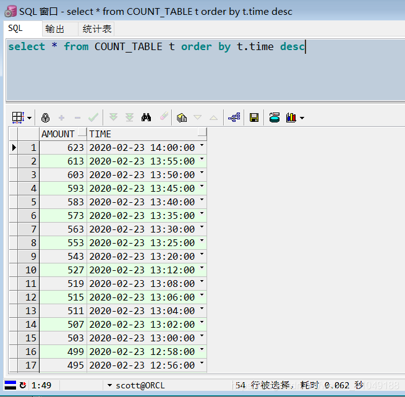The height and width of the screenshot is (397, 405).
Task: Click time cell 2020-02-23 13:06:00
Action: coord(147,297)
